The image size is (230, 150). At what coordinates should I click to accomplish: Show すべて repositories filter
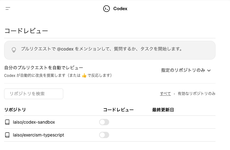(165, 94)
